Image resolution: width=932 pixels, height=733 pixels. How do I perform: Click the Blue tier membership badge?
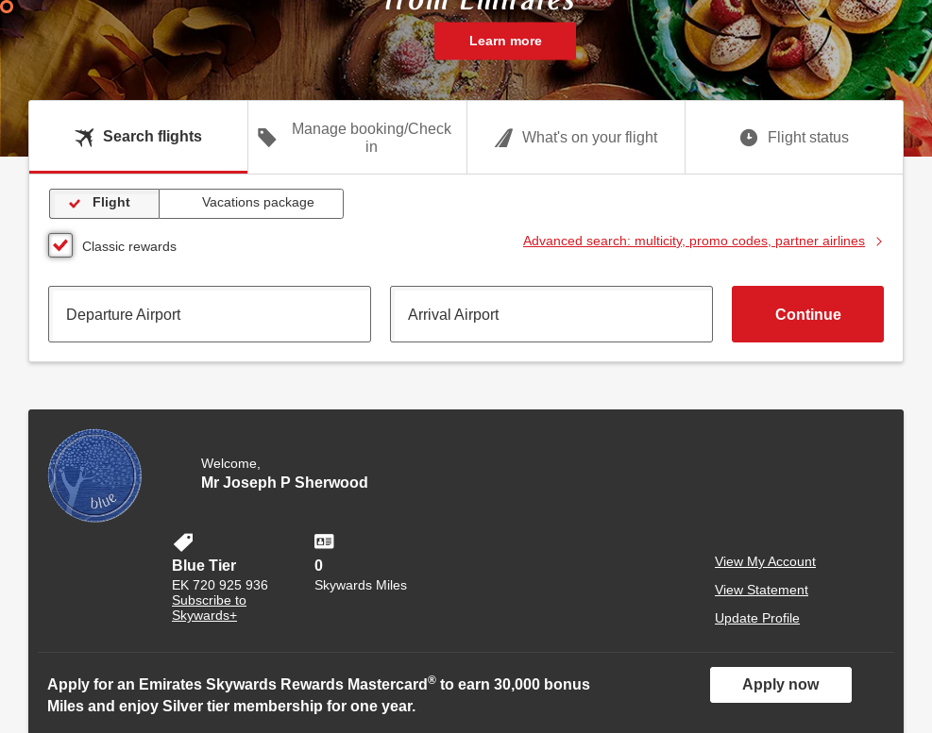(94, 475)
